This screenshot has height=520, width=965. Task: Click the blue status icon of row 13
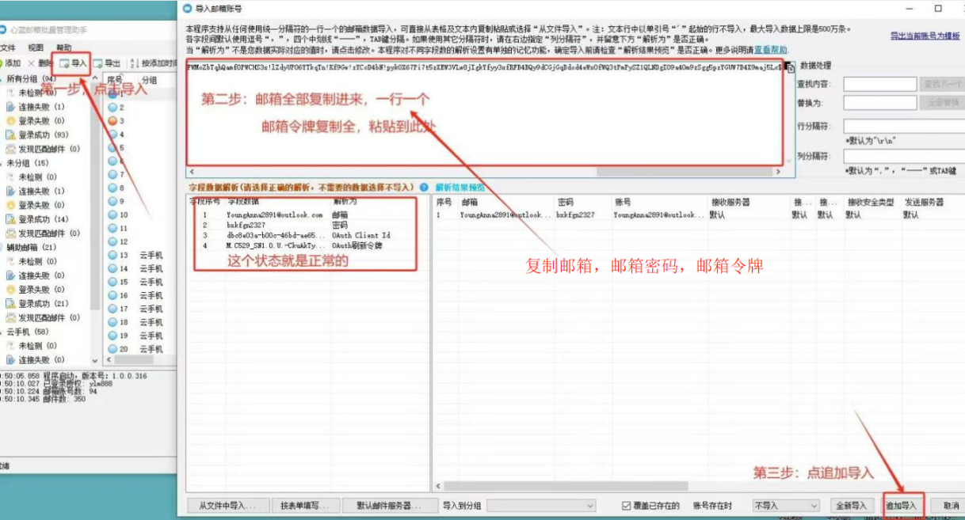pos(113,255)
